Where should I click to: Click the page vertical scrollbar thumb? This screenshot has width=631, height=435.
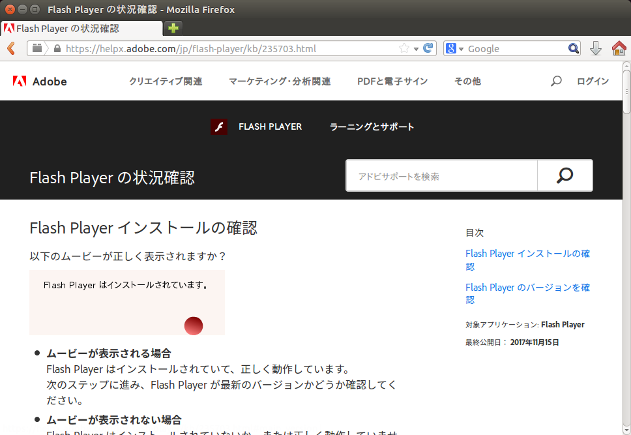(626, 92)
